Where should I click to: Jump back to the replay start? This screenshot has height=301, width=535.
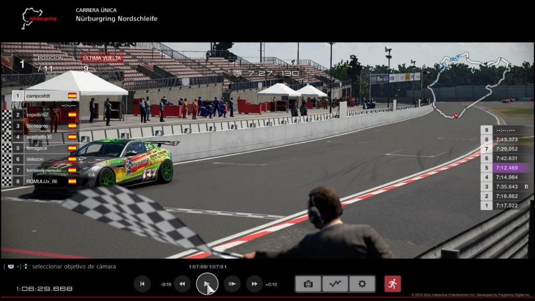tap(142, 284)
